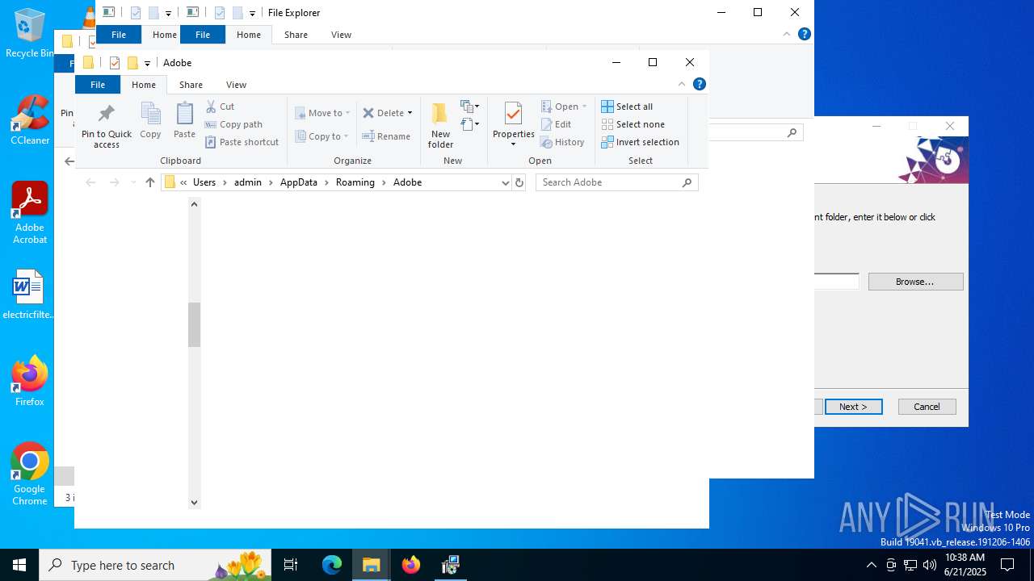Click navigation pane scrollbar thumb

pos(194,324)
